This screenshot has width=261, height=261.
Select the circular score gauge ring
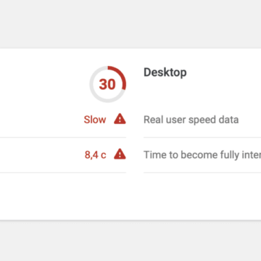point(108,84)
